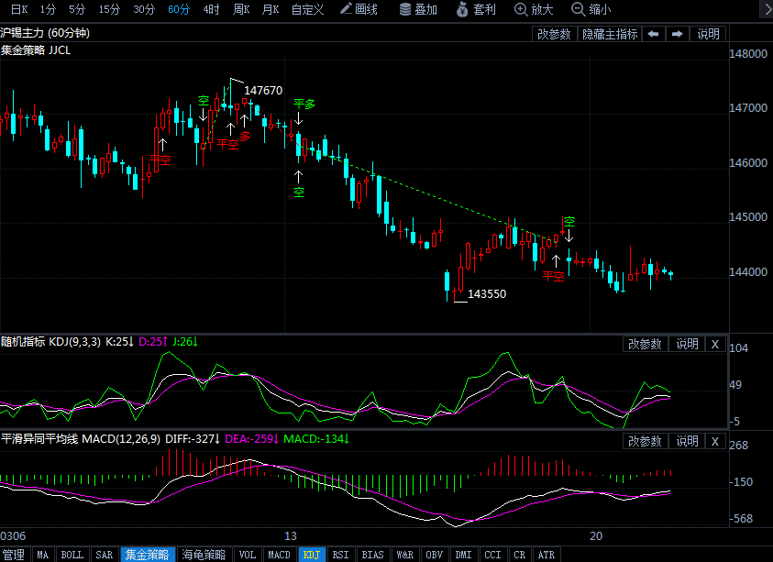
Task: Select the 画线 draw line tool
Action: 359,9
